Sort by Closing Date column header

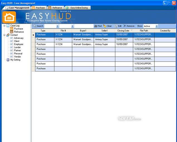(x=124, y=31)
